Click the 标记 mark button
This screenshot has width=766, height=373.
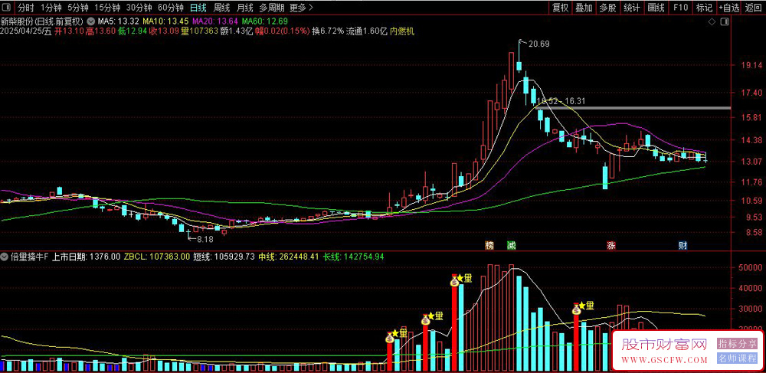click(x=704, y=8)
